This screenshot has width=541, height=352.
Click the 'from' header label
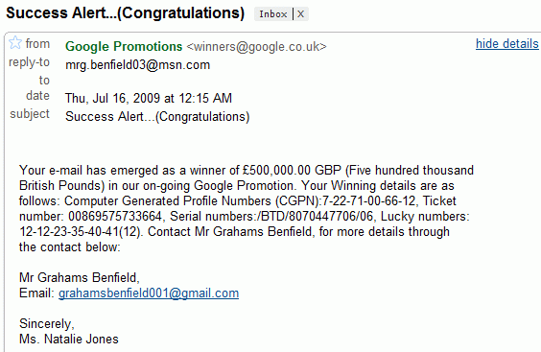(x=37, y=44)
